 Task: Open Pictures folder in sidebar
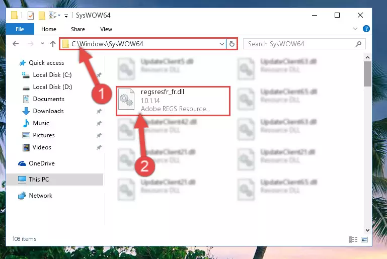coord(44,135)
